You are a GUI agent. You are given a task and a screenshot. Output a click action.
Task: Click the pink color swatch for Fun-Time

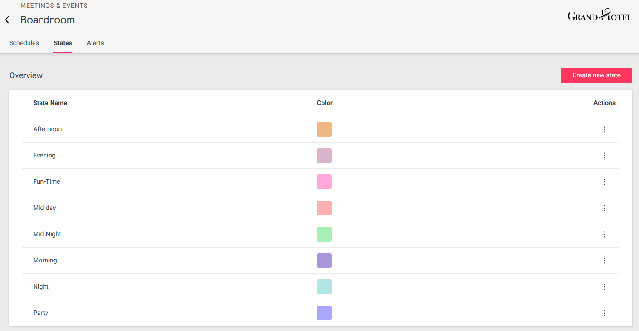click(324, 182)
